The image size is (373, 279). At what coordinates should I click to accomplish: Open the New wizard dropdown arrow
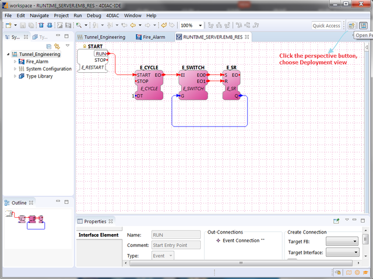[x=16, y=25]
